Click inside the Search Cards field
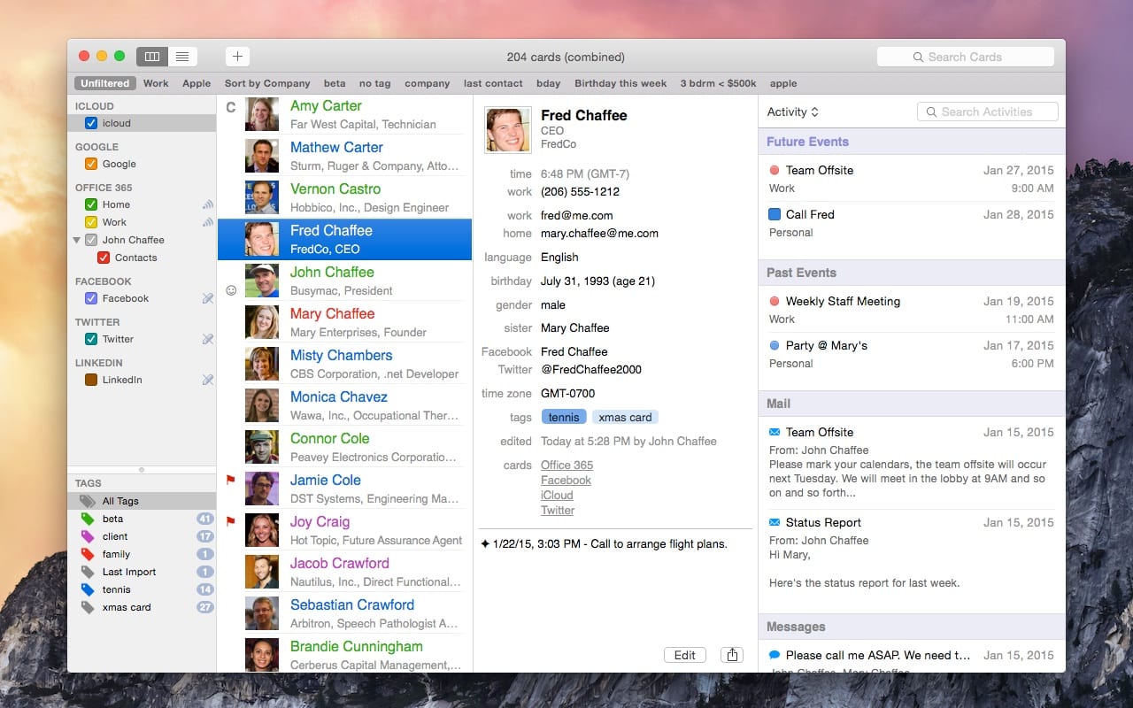The image size is (1133, 708). [965, 57]
